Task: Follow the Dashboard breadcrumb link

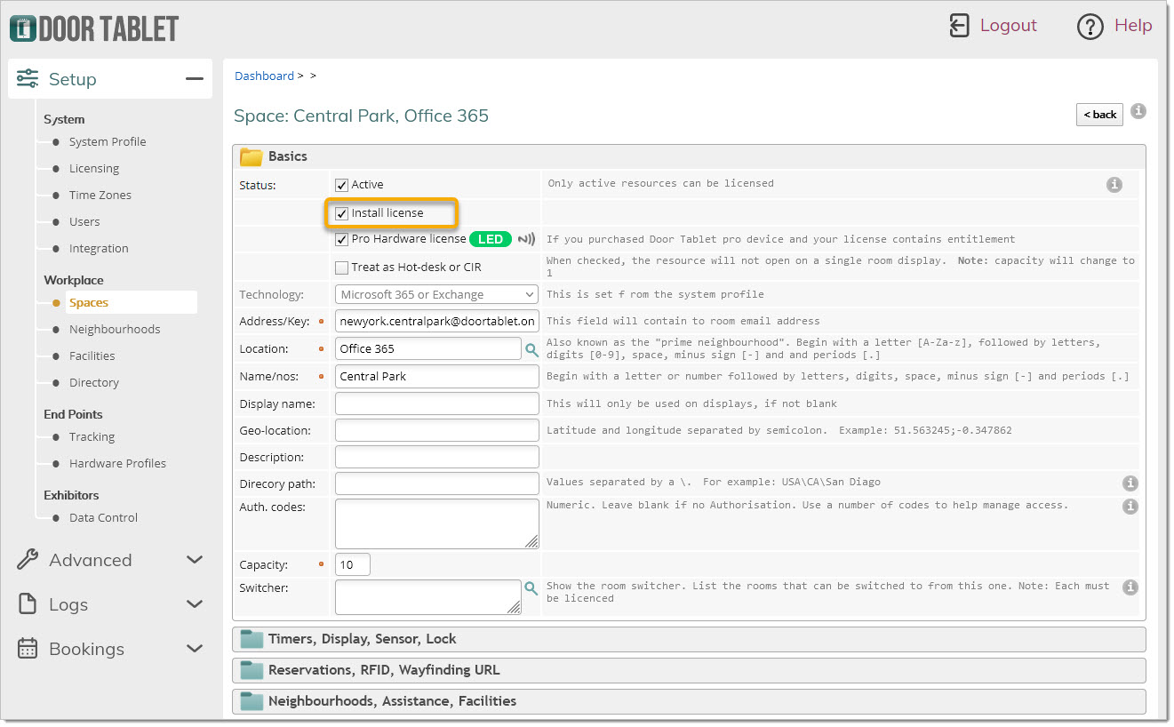Action: click(264, 76)
